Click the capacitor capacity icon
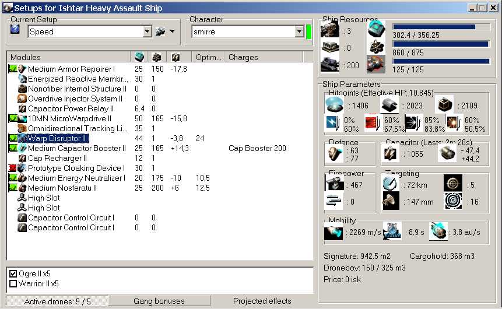Screen dimensions: 502x309 point(390,154)
